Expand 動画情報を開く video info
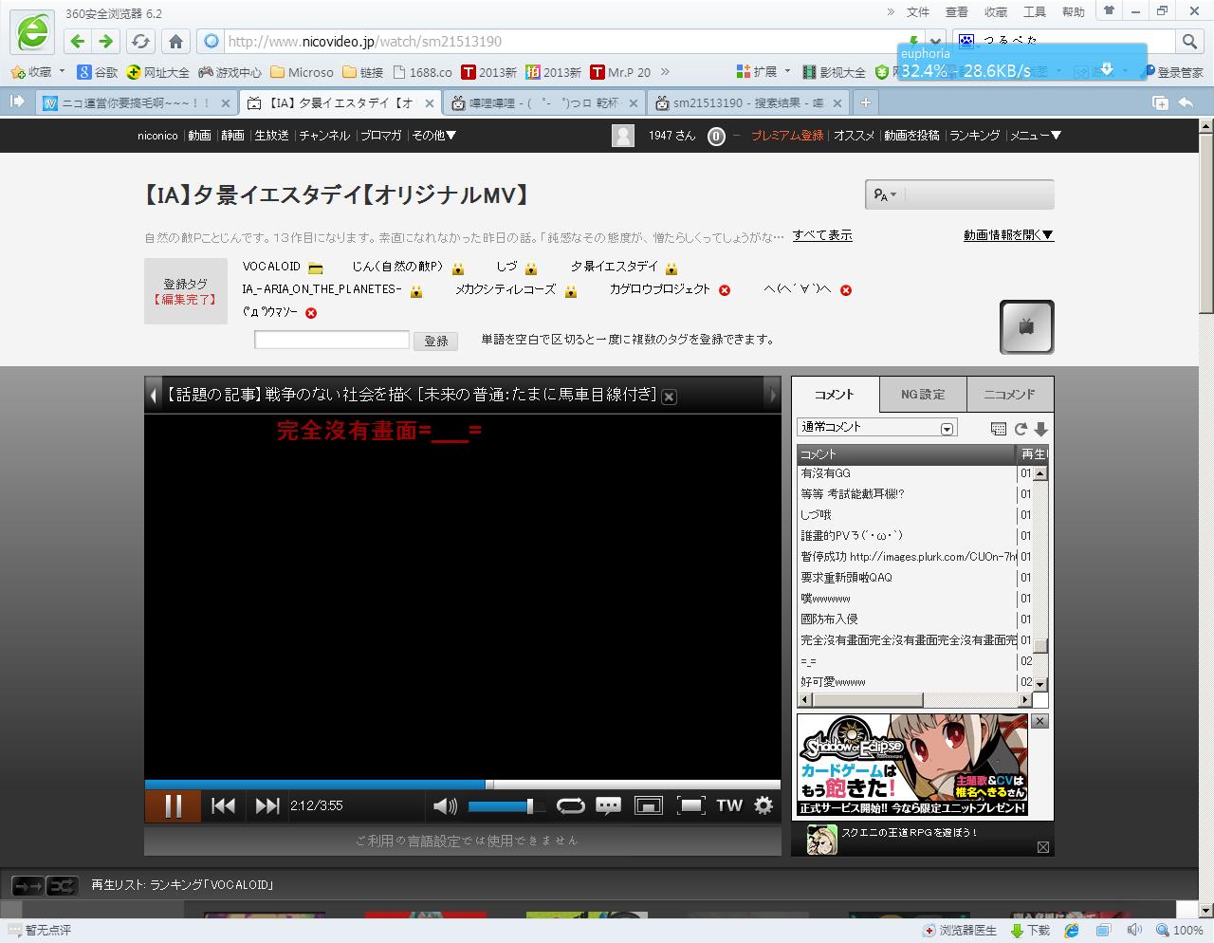Image resolution: width=1214 pixels, height=943 pixels. tap(1008, 235)
